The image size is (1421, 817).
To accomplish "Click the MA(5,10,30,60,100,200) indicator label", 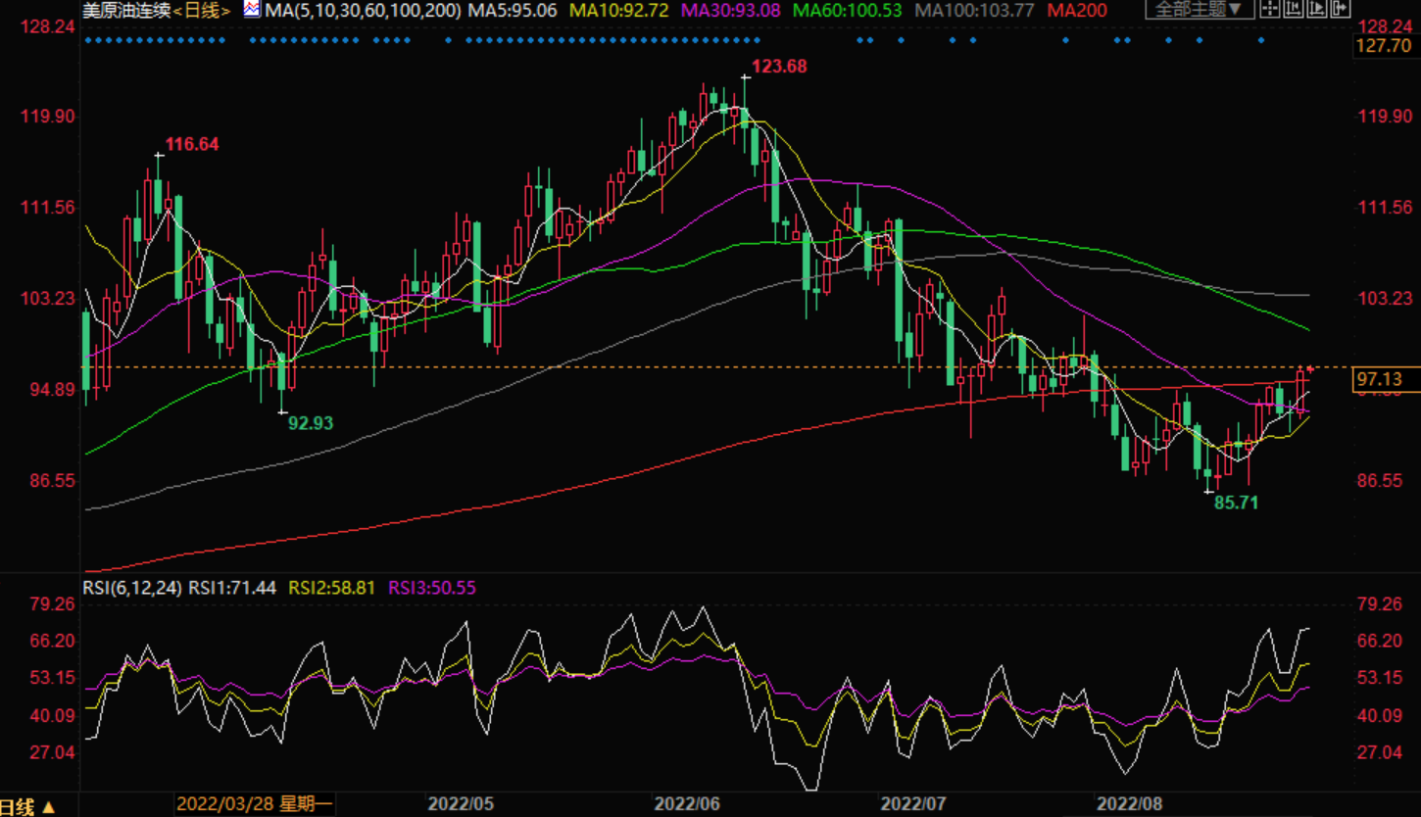I will [x=363, y=11].
